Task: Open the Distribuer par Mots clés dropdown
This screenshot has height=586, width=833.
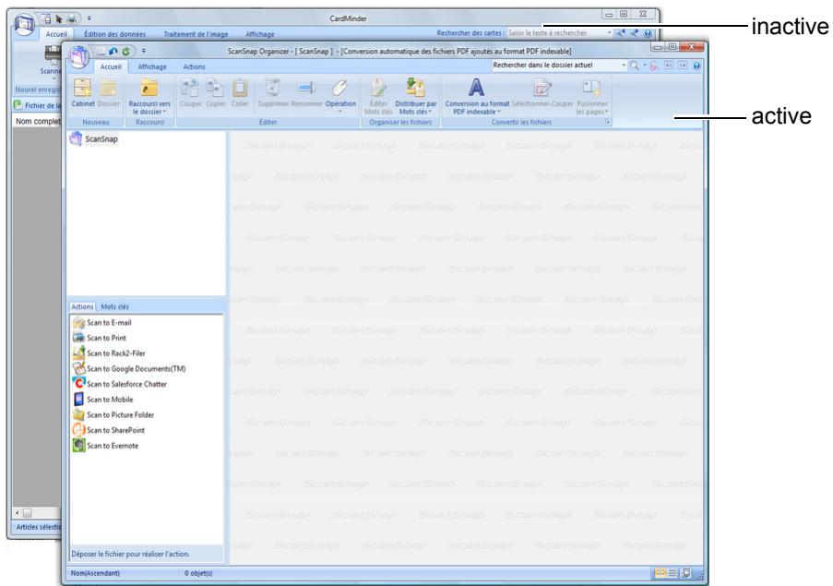Action: click(x=415, y=108)
